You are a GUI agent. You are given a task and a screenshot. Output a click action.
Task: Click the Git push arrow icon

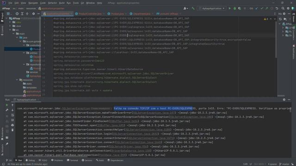266,8
